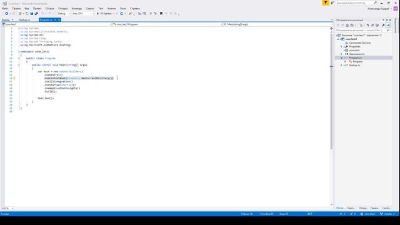Switch to the Startup.cs editor tab
Viewport: 400px width, 225px height.
point(24,20)
